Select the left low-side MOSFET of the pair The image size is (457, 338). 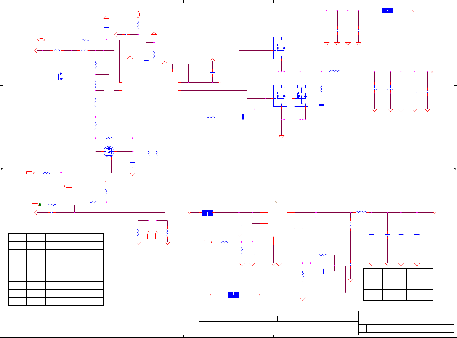[x=280, y=96]
